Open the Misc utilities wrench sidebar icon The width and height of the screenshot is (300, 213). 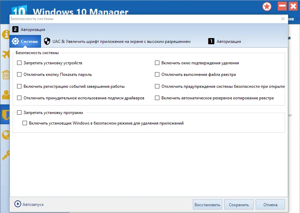pyautogui.click(x=5, y=155)
